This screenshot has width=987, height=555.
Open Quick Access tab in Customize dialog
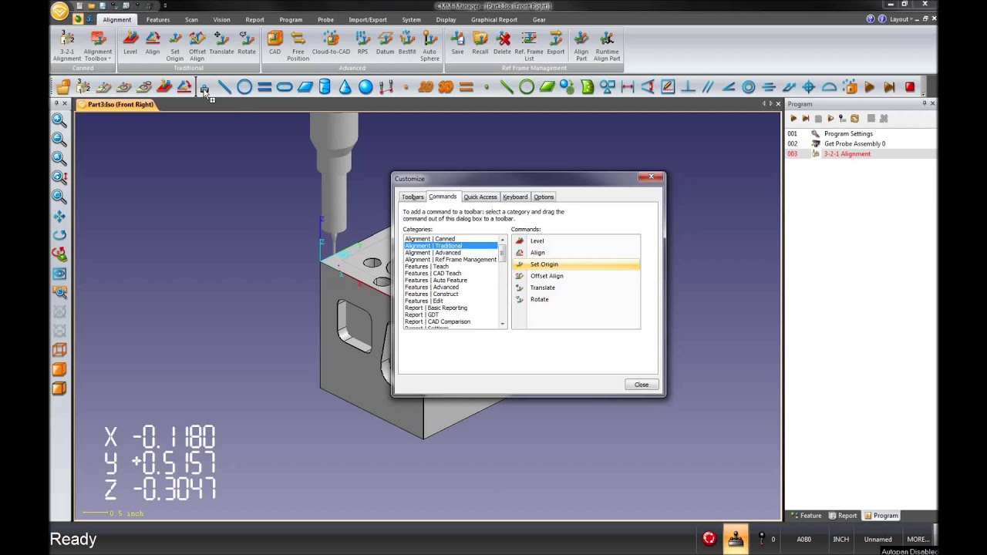coord(480,197)
